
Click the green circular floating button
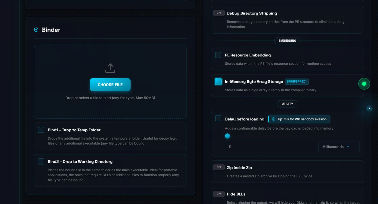(x=364, y=84)
